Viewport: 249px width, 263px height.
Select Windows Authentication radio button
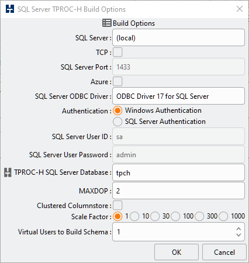(117, 110)
